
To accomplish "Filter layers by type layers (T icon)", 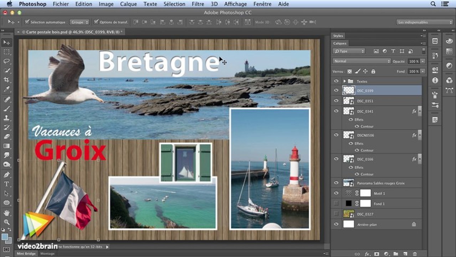I will coord(393,51).
